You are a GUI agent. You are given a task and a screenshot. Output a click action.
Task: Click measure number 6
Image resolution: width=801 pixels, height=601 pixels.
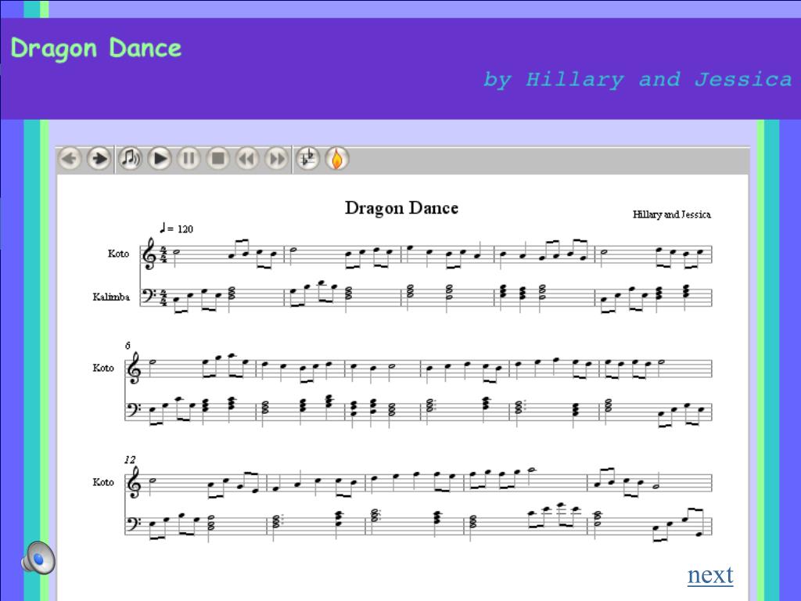point(128,346)
